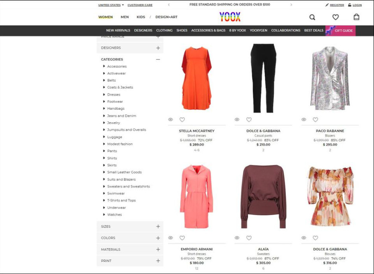Select the Kids tab
The image size is (374, 274).
coord(141,17)
